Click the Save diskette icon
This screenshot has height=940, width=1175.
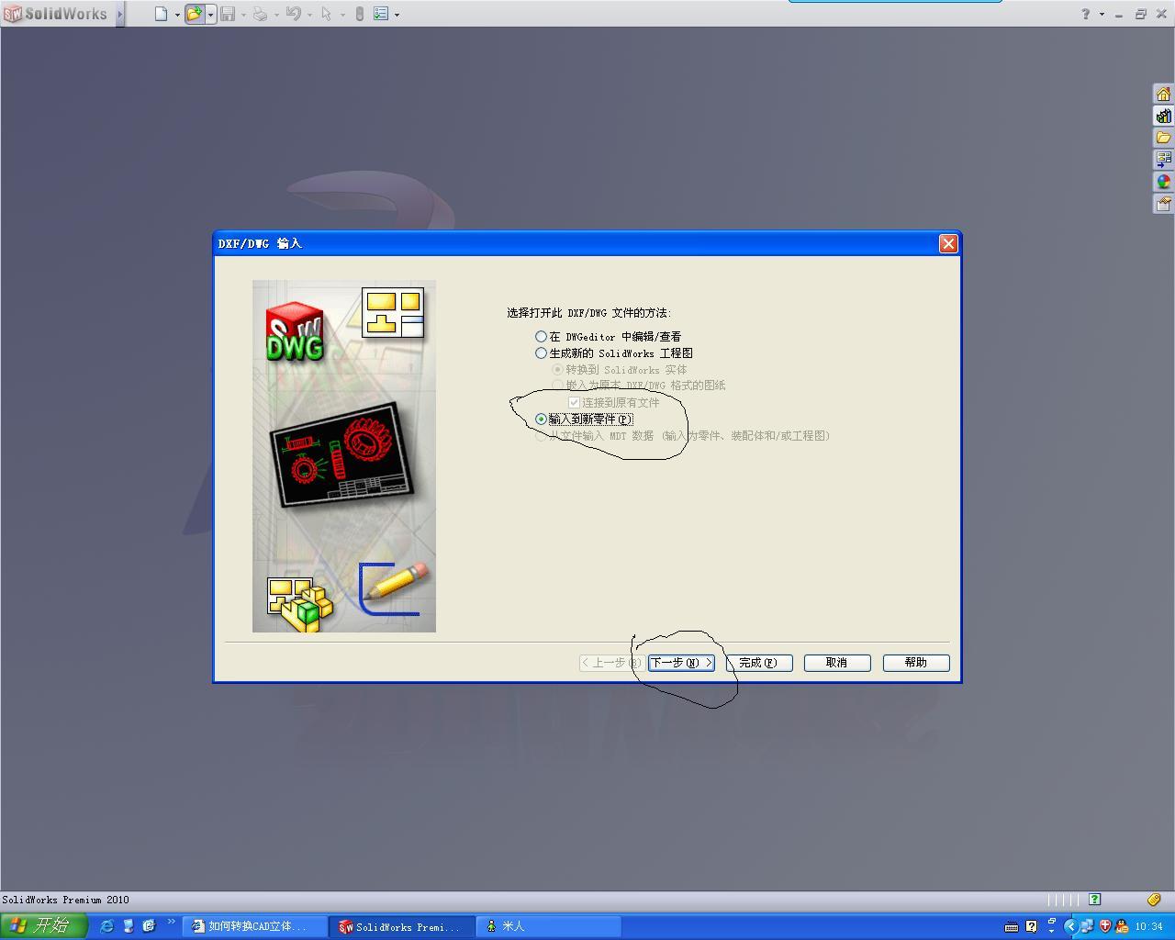[x=228, y=14]
